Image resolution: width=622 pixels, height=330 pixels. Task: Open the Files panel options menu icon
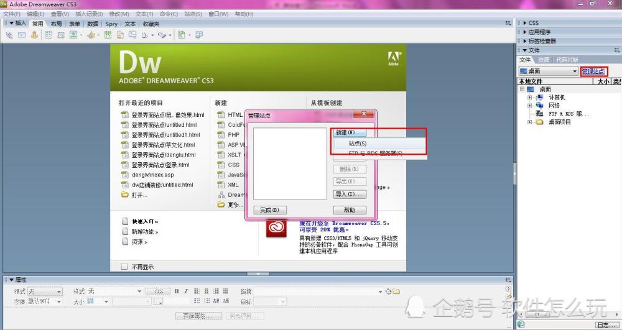point(617,50)
